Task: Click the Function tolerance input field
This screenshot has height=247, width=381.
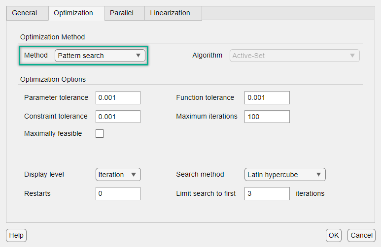Action: pos(267,97)
